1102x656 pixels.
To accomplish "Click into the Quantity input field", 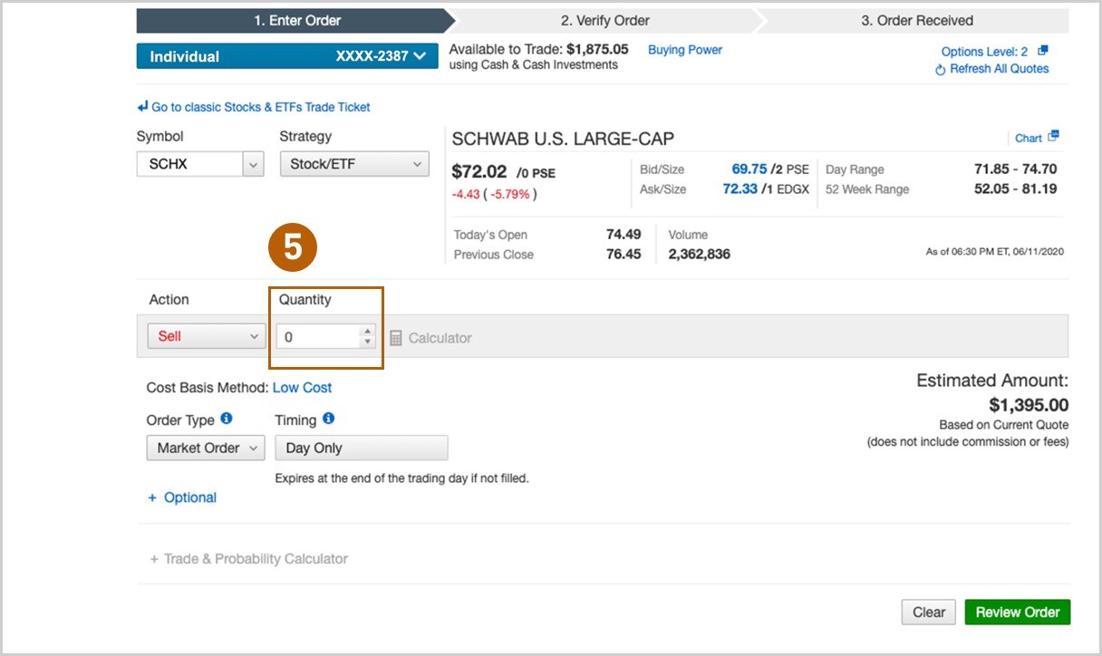I will pyautogui.click(x=318, y=337).
